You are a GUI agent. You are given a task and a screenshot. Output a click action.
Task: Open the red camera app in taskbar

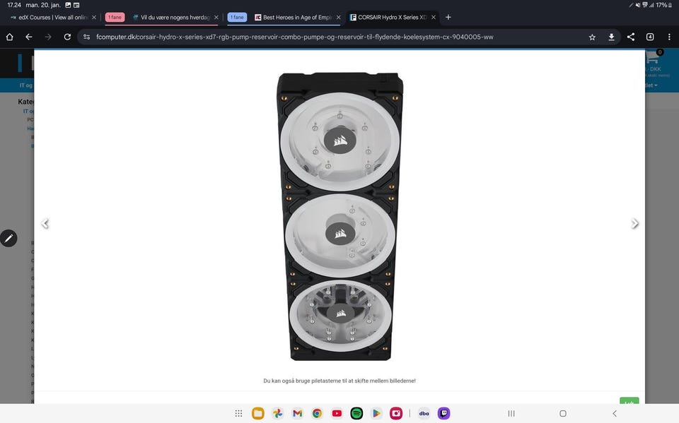tap(396, 414)
